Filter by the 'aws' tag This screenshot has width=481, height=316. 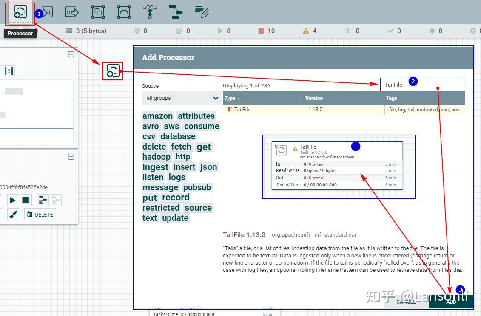171,126
